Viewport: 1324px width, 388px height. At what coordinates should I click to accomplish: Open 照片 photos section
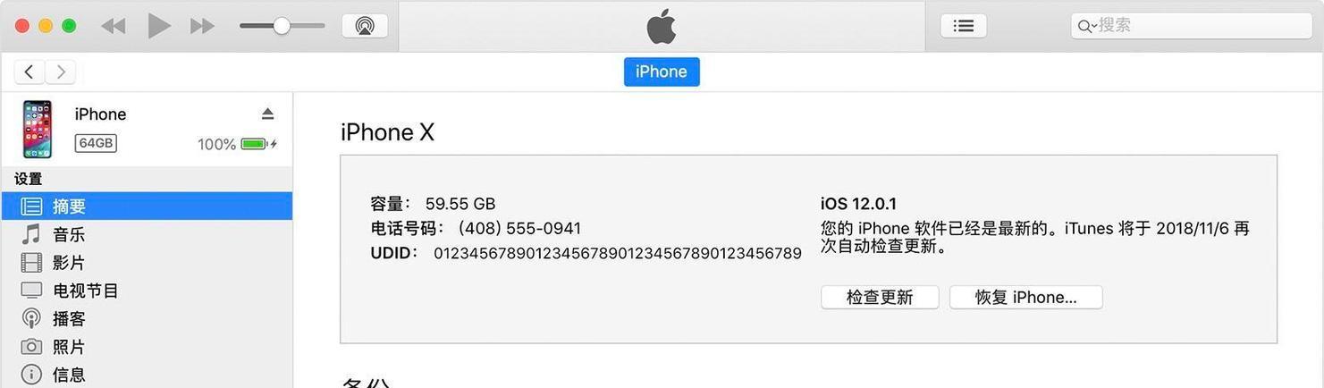(x=147, y=347)
